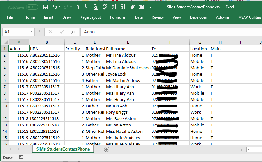Click the Save icon in the toolbar

coord(46,7)
